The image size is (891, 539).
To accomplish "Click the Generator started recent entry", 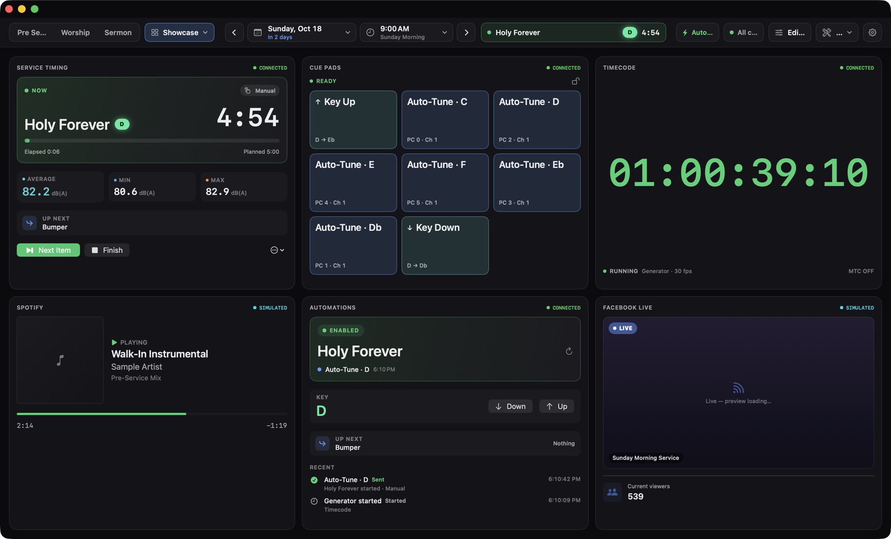I will pyautogui.click(x=445, y=505).
